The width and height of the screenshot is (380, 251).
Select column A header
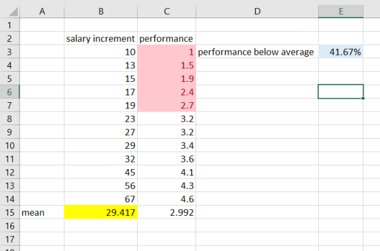(42, 12)
